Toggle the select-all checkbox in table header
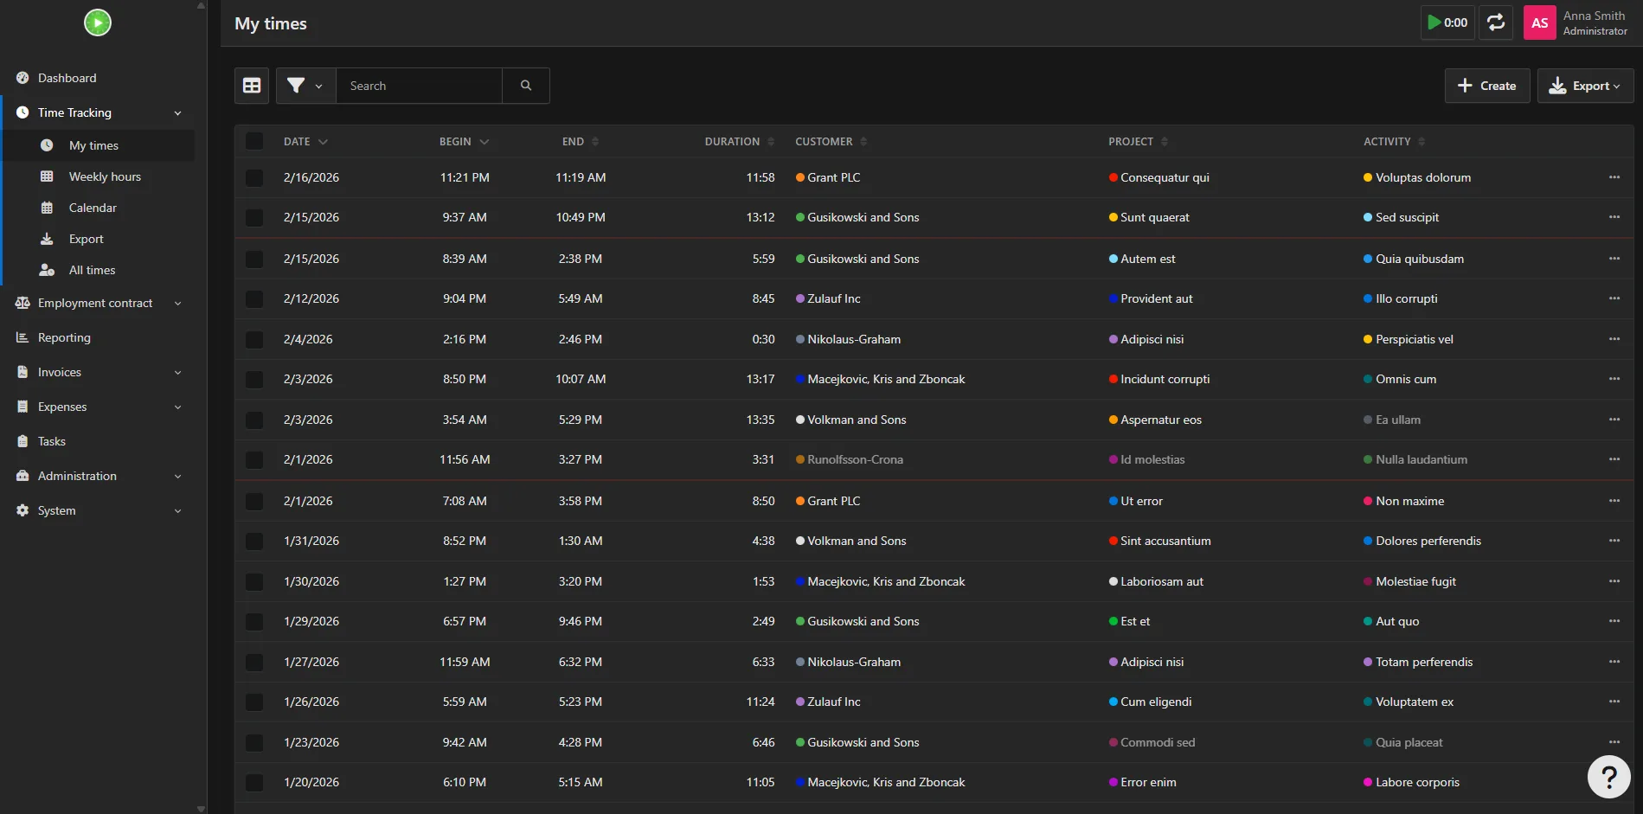Screen dimensions: 1643x814 pyautogui.click(x=254, y=141)
